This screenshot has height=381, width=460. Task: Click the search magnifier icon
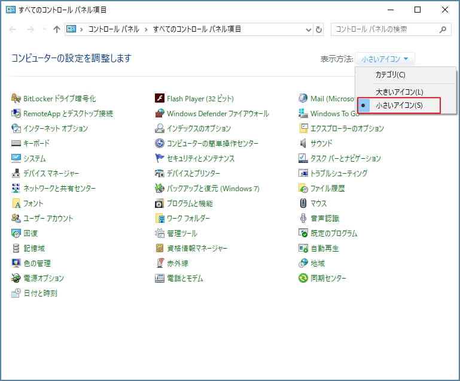pos(443,29)
